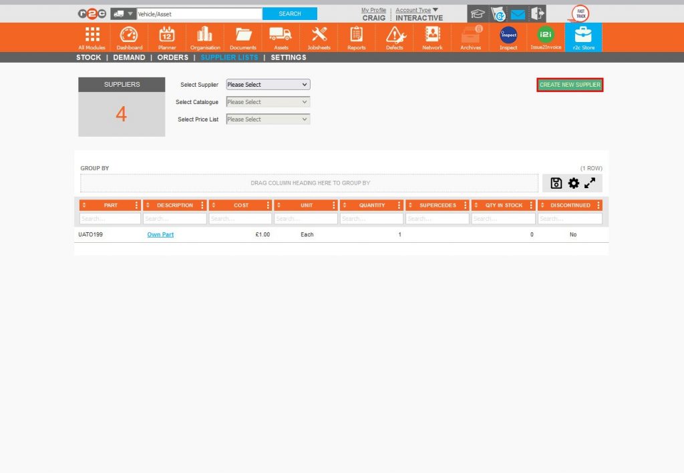Open the Defects warning module

395,37
